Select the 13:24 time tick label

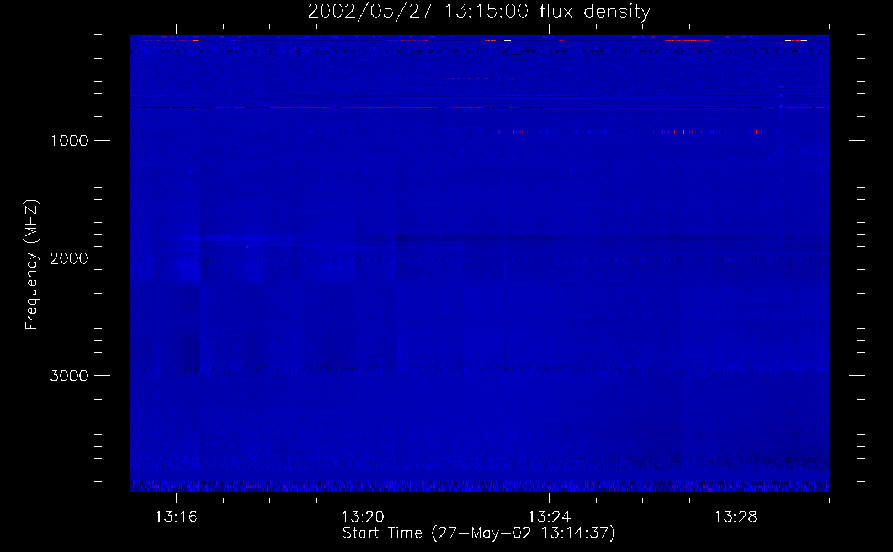click(549, 517)
